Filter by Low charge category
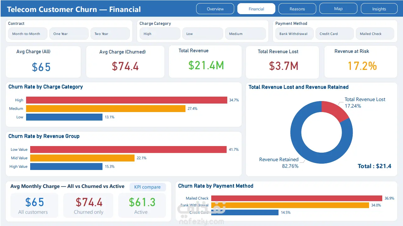This screenshot has width=403, height=226. [x=203, y=34]
